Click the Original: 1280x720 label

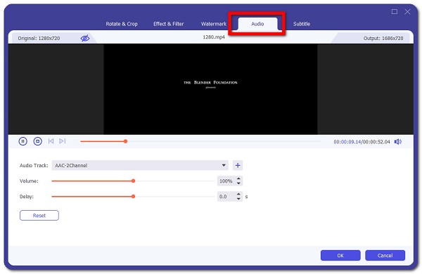click(39, 38)
